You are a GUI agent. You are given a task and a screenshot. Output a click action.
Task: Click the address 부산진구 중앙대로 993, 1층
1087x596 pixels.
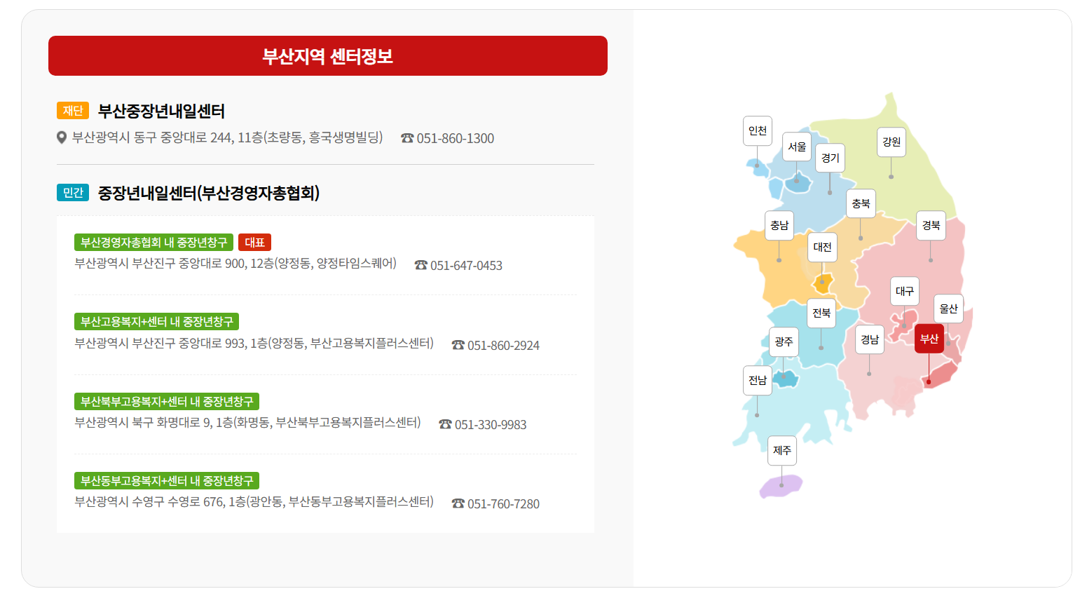(x=254, y=344)
